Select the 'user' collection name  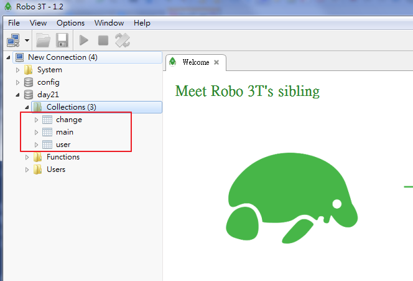[63, 145]
